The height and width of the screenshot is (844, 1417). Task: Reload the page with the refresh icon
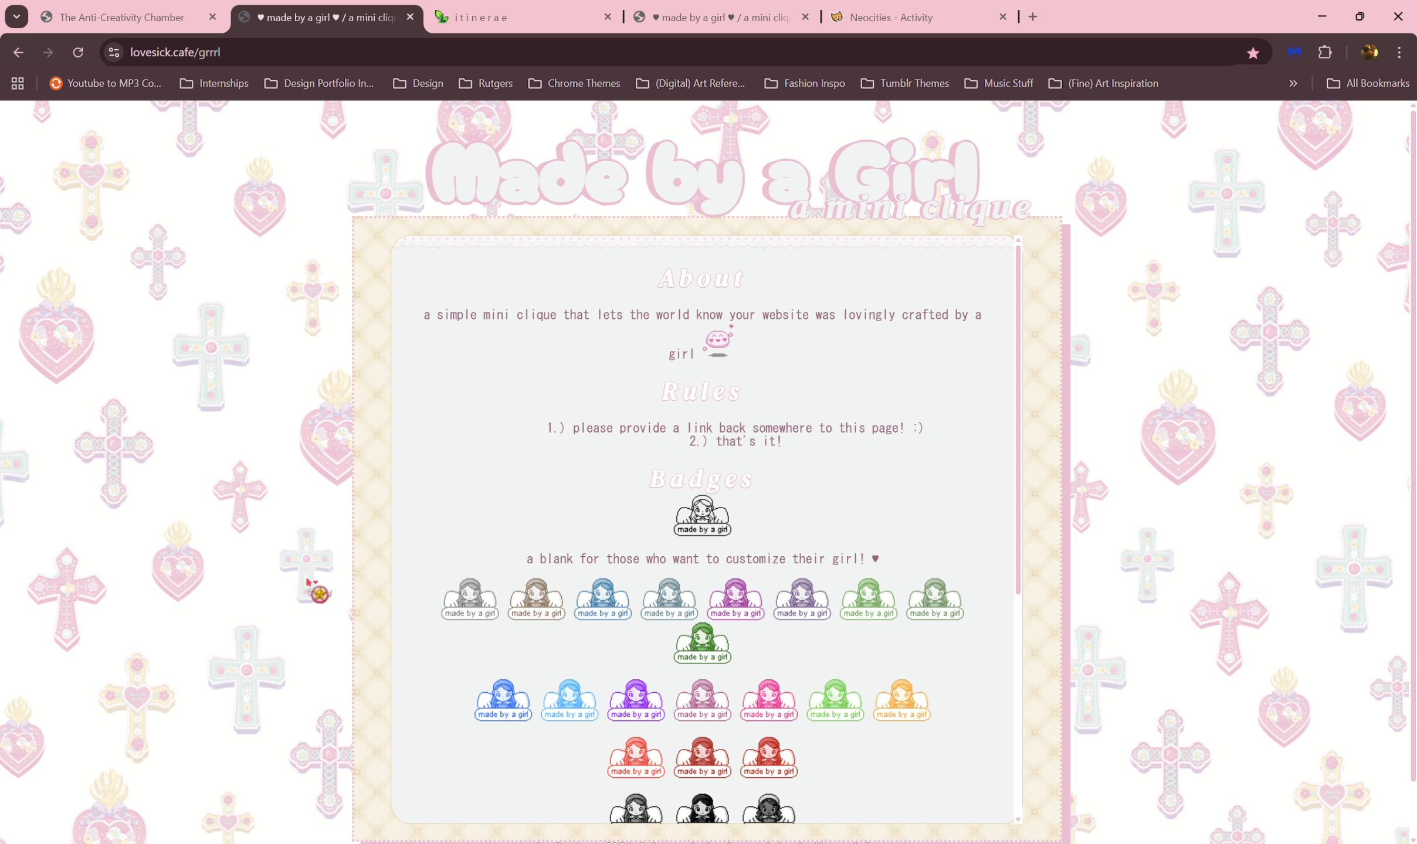pyautogui.click(x=78, y=52)
